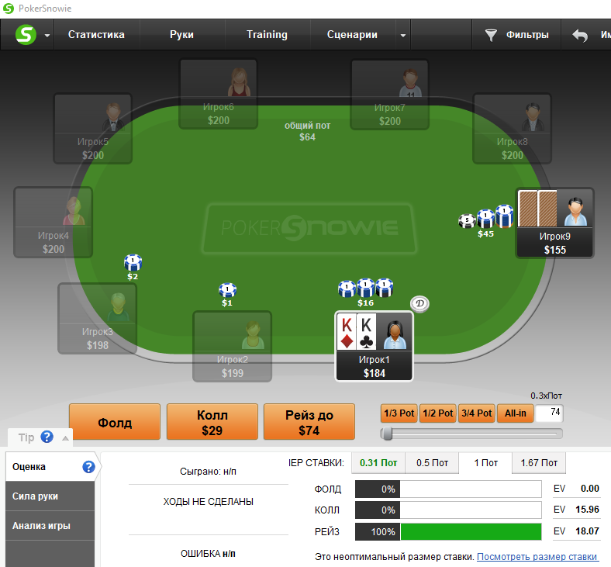Click Игрок5's seat avatar

click(x=113, y=117)
